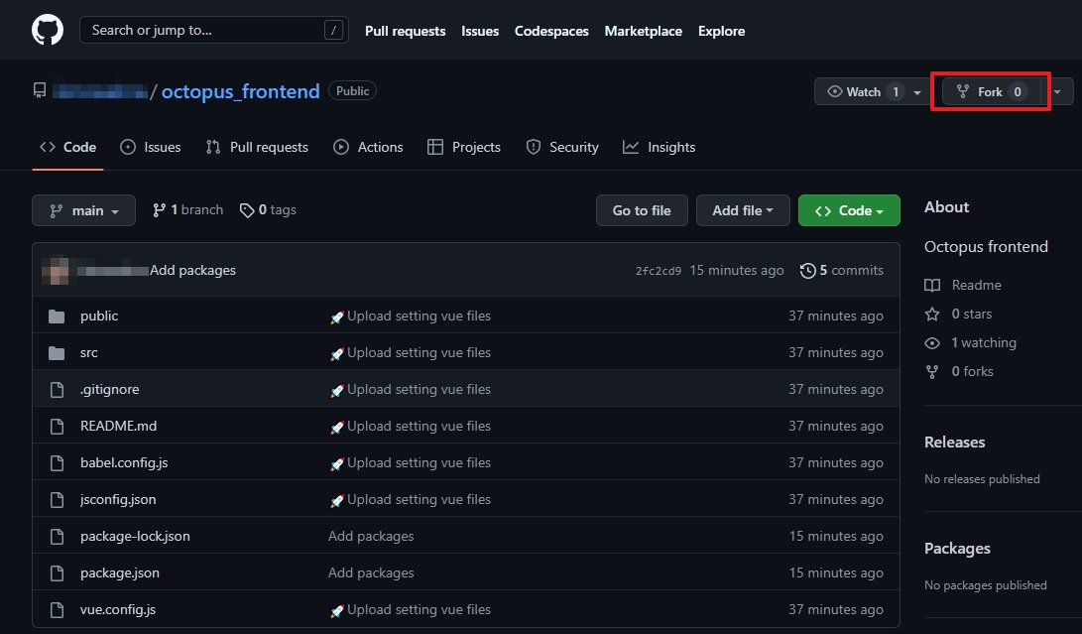Switch to the repository Pull requests tab
Screen dimensions: 1082x634
(257, 147)
